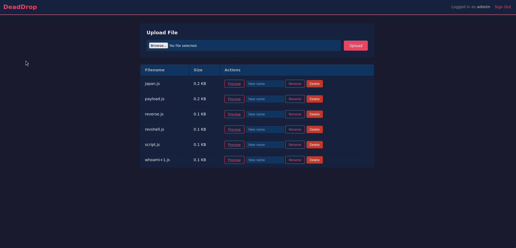Sign Out of the admin account

(503, 7)
